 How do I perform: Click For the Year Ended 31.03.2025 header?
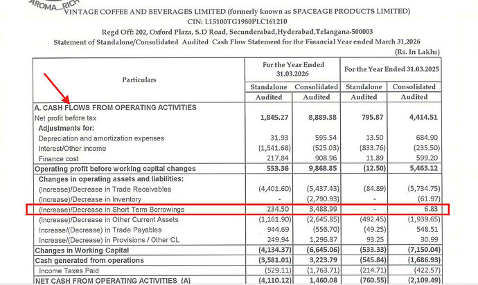pyautogui.click(x=391, y=69)
